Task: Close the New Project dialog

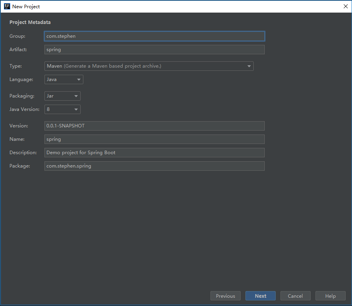Action: pos(345,6)
